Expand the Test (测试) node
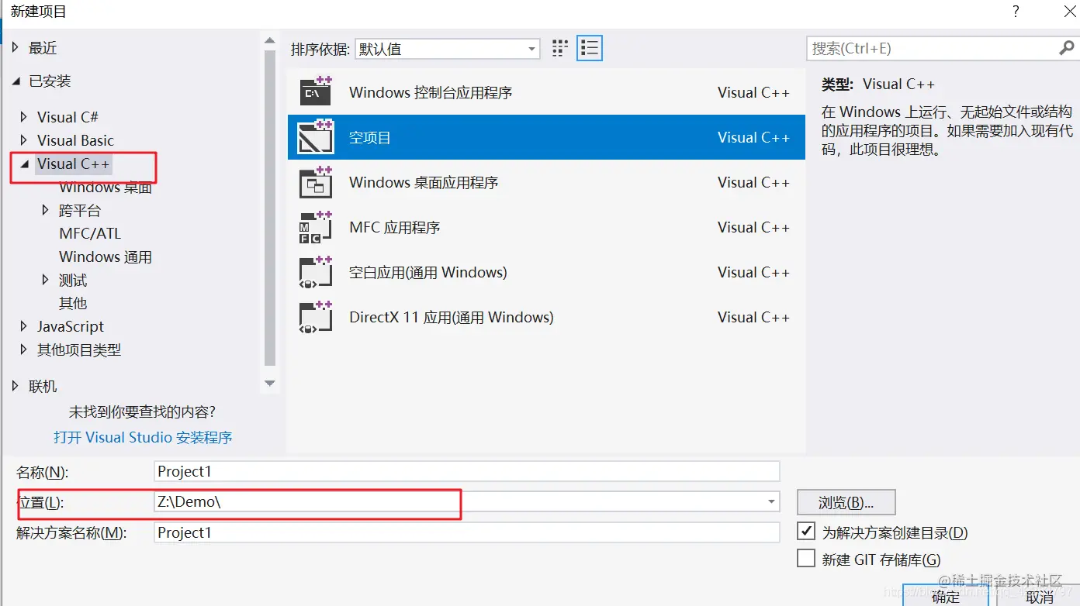 (x=46, y=280)
